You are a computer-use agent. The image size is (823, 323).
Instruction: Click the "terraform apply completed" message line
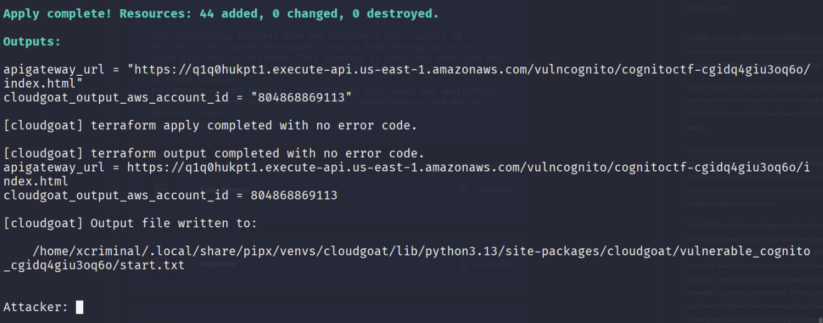click(x=209, y=125)
